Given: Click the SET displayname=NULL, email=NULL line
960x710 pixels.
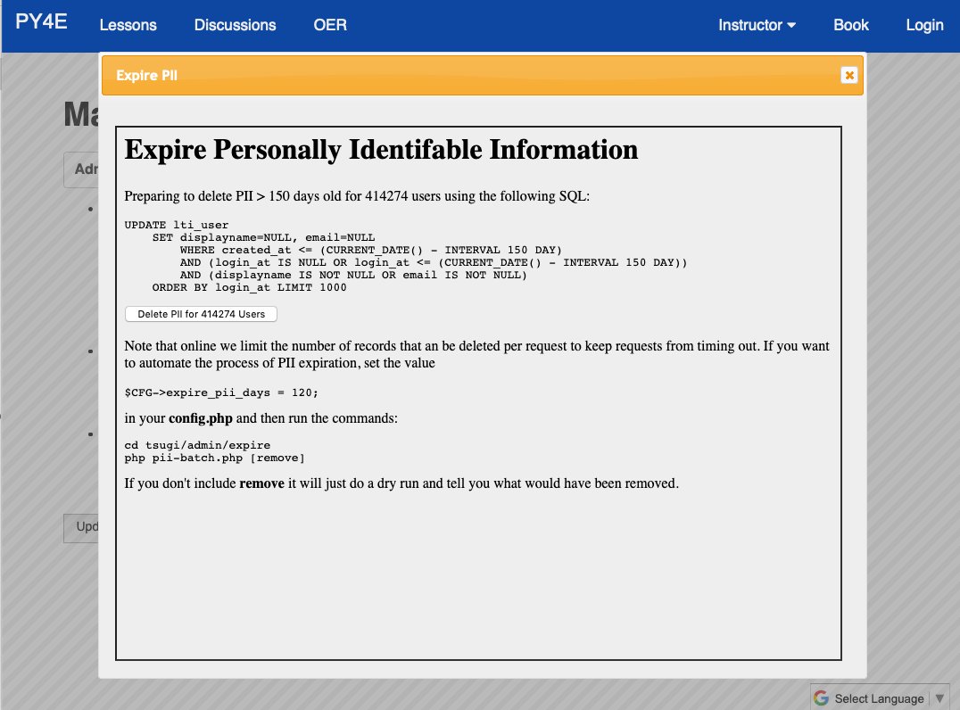Looking at the screenshot, I should click(263, 237).
